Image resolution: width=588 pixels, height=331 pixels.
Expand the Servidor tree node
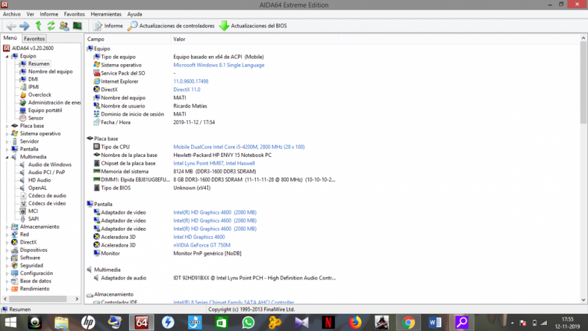point(6,142)
